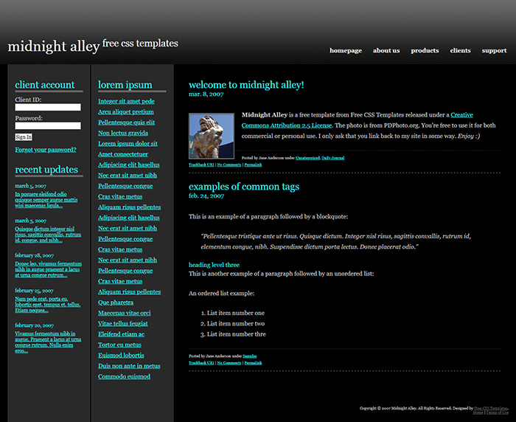Click the Maecenas vitae orci link
This screenshot has height=422, width=516.
(124, 313)
